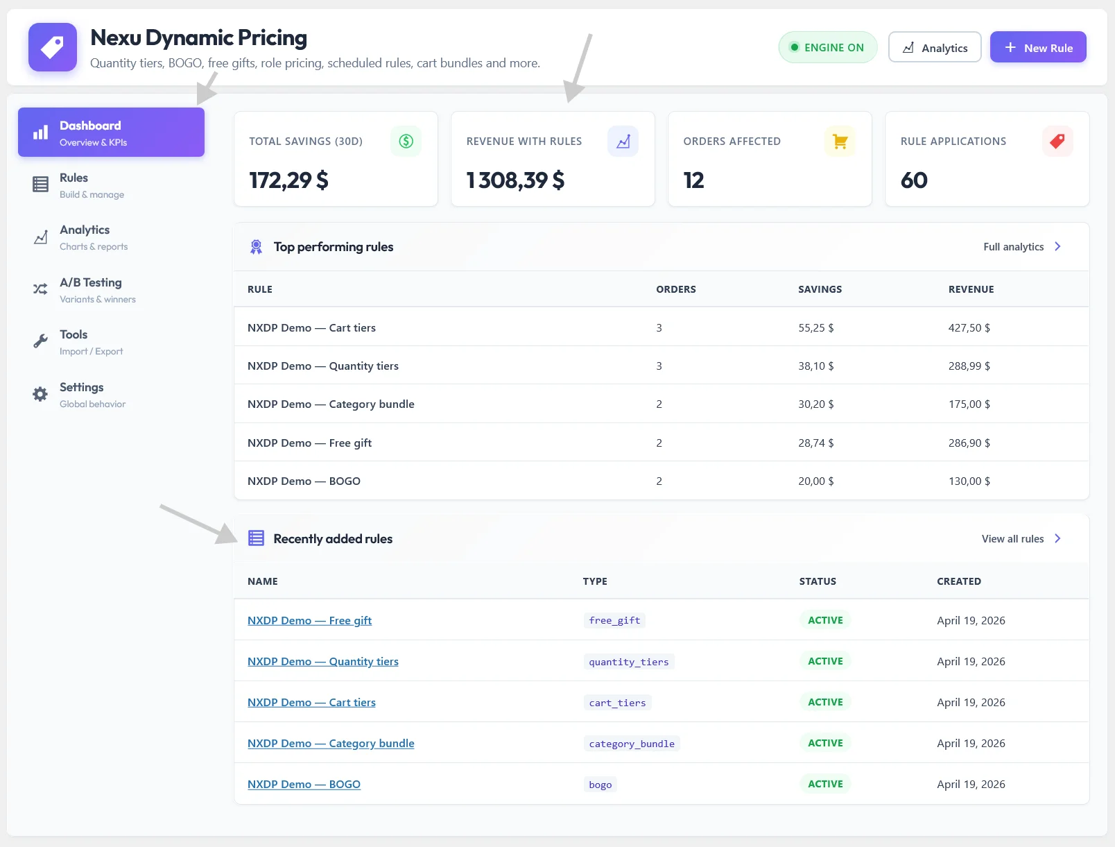Click the chart icon inside Analytics button

click(908, 48)
